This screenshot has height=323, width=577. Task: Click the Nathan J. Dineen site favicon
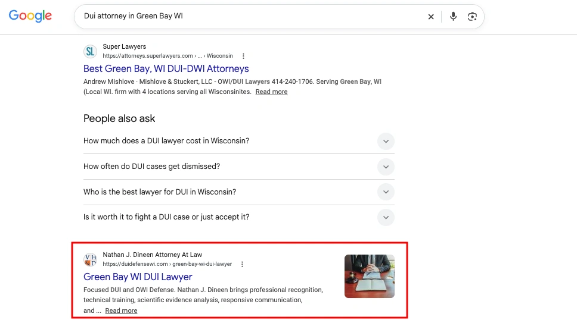pyautogui.click(x=90, y=259)
